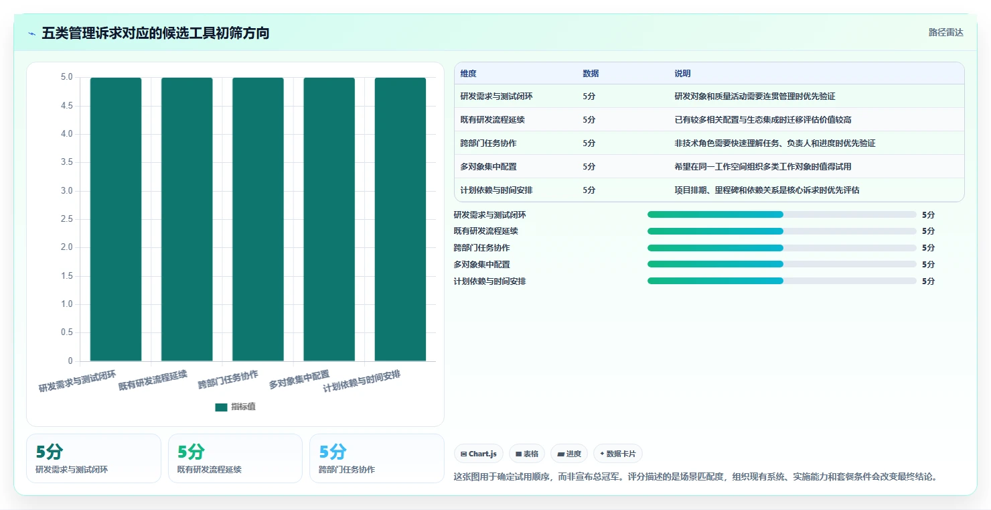Click the header icon beside the title
Viewport: 991px width, 510px height.
click(32, 34)
